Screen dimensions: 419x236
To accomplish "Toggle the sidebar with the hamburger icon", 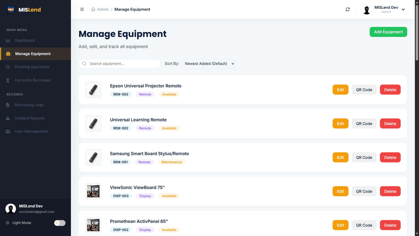I will [82, 9].
